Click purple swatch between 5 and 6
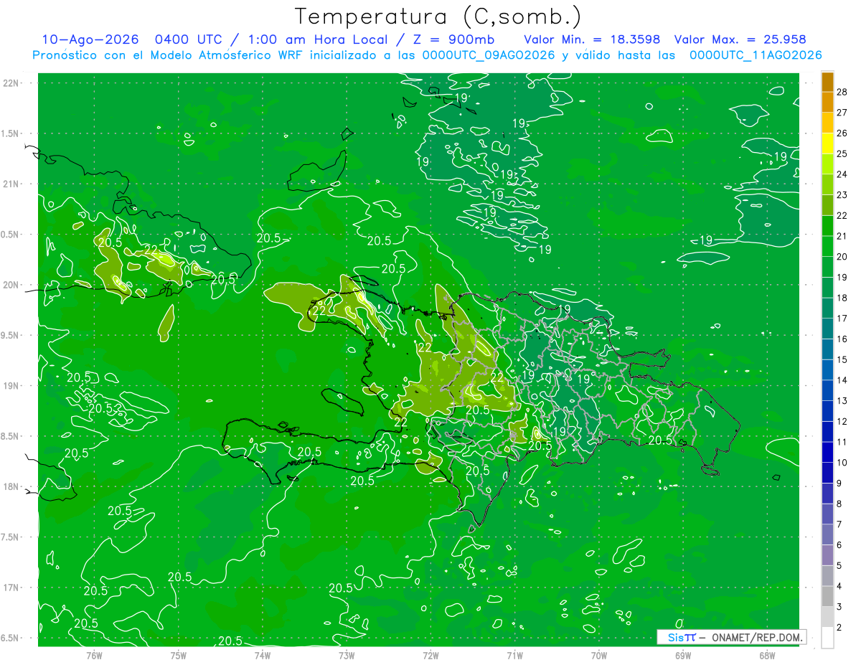The image size is (861, 665). [827, 555]
